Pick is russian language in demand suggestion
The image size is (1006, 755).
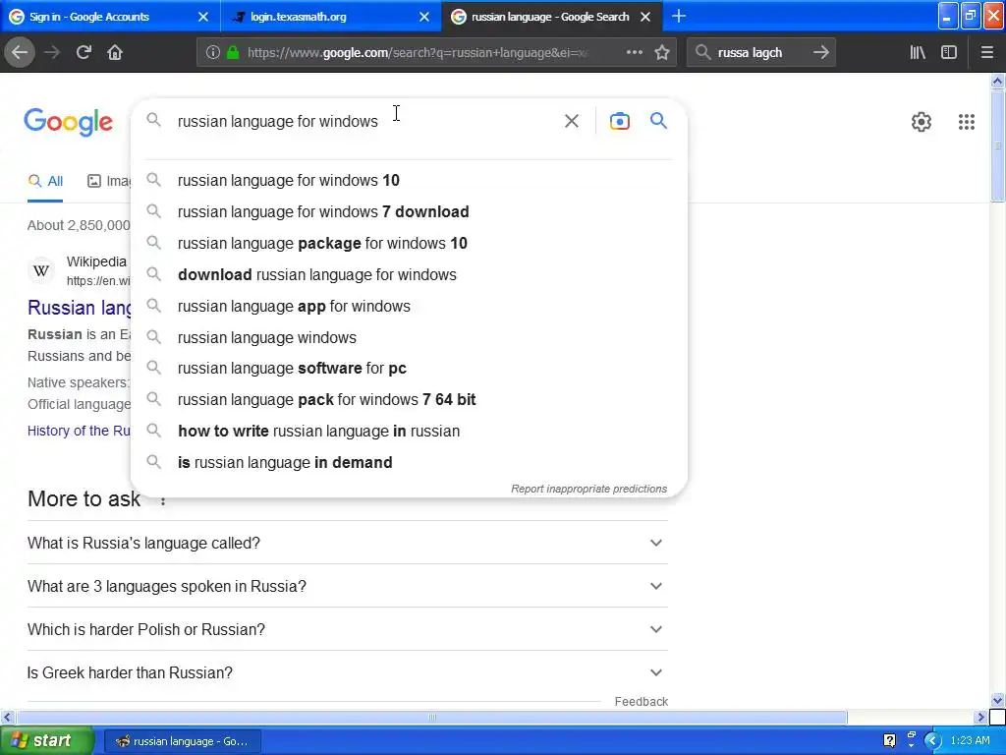click(409, 463)
